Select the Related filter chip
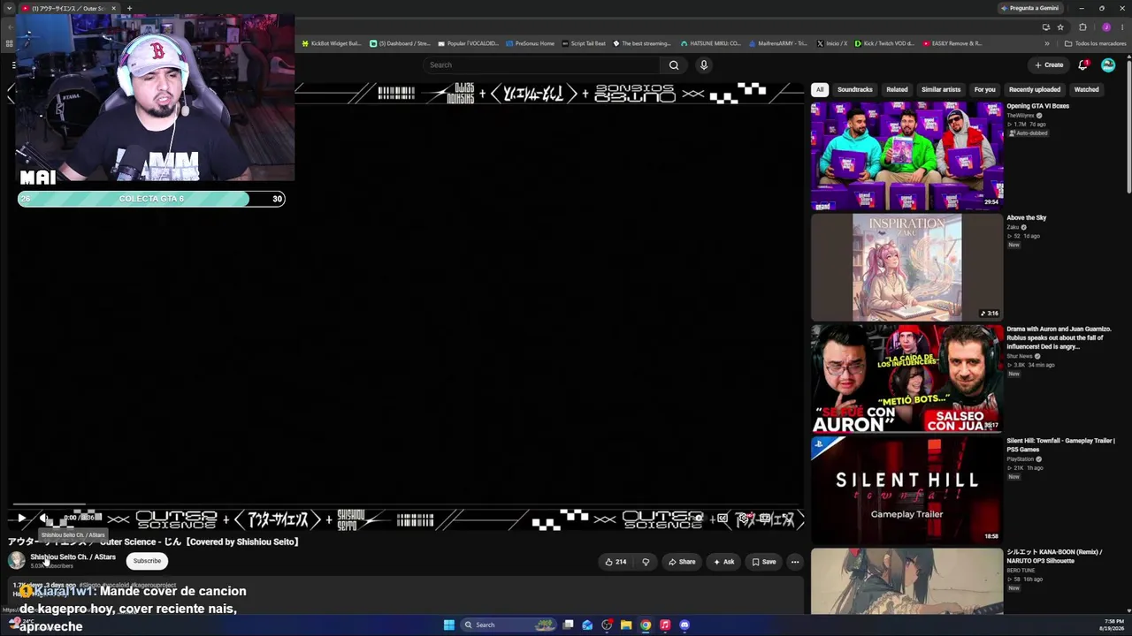This screenshot has height=636, width=1132. click(897, 89)
